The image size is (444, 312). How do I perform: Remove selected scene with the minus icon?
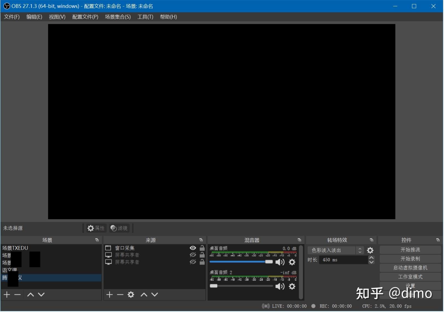pos(17,294)
